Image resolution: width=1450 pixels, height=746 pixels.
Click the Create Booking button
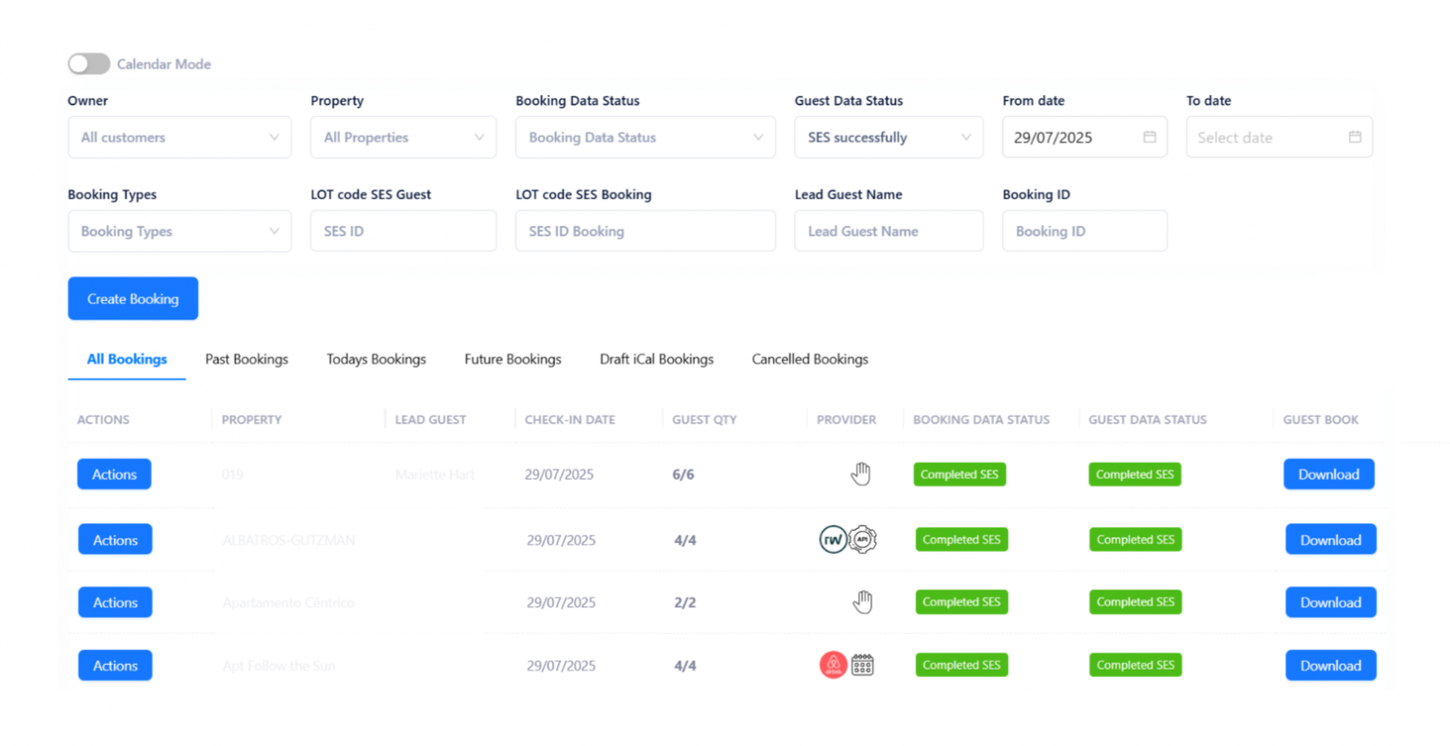pyautogui.click(x=133, y=299)
